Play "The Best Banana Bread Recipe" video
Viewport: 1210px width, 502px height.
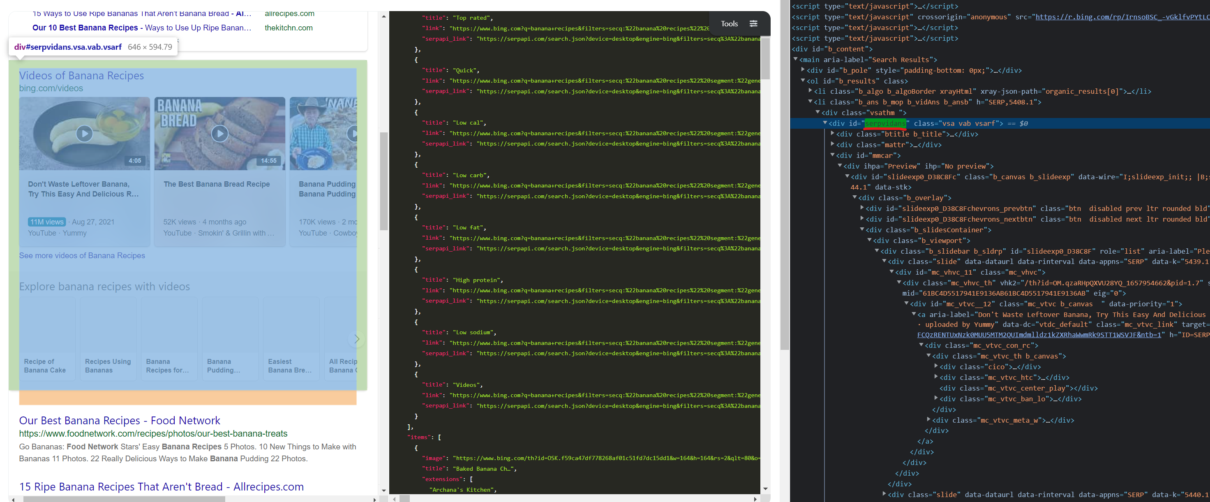tap(219, 133)
